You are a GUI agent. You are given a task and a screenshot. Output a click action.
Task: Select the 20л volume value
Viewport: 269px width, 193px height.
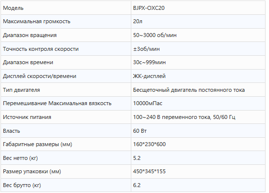138,21
